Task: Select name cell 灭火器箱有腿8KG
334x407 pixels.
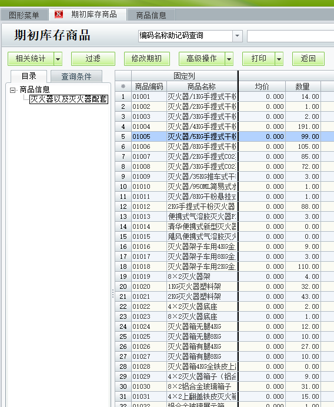Action: (x=202, y=356)
